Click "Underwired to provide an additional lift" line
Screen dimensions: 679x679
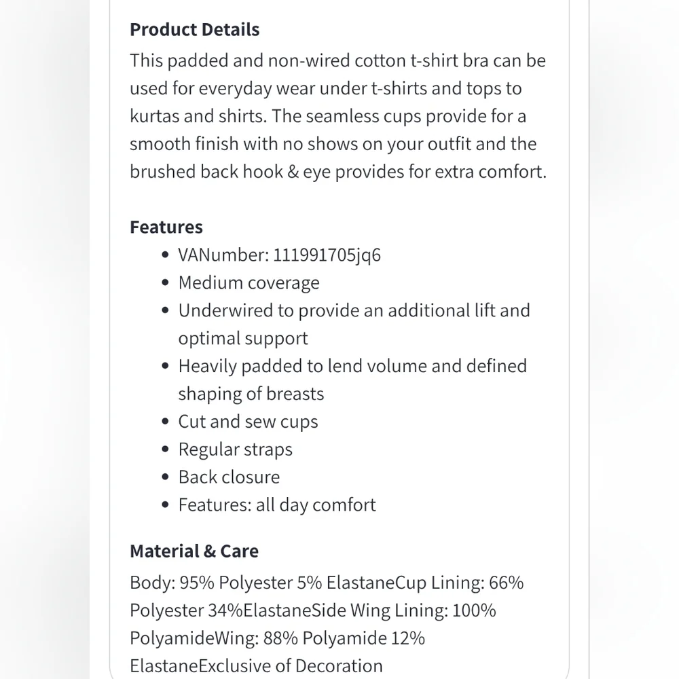click(x=354, y=310)
